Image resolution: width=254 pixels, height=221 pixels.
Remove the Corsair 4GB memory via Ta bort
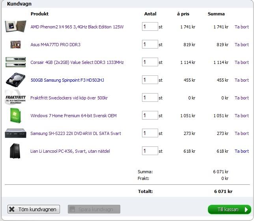coord(241,62)
